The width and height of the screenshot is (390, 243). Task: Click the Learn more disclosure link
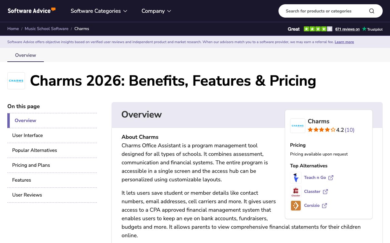coord(344,42)
